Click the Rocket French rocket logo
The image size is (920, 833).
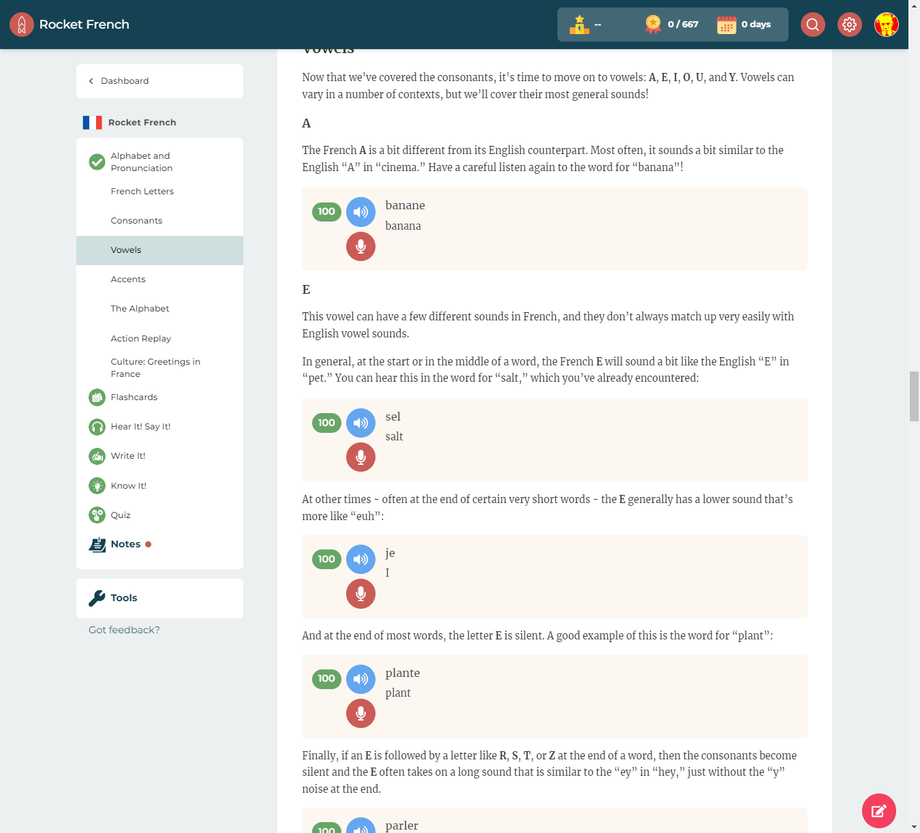[x=22, y=25]
